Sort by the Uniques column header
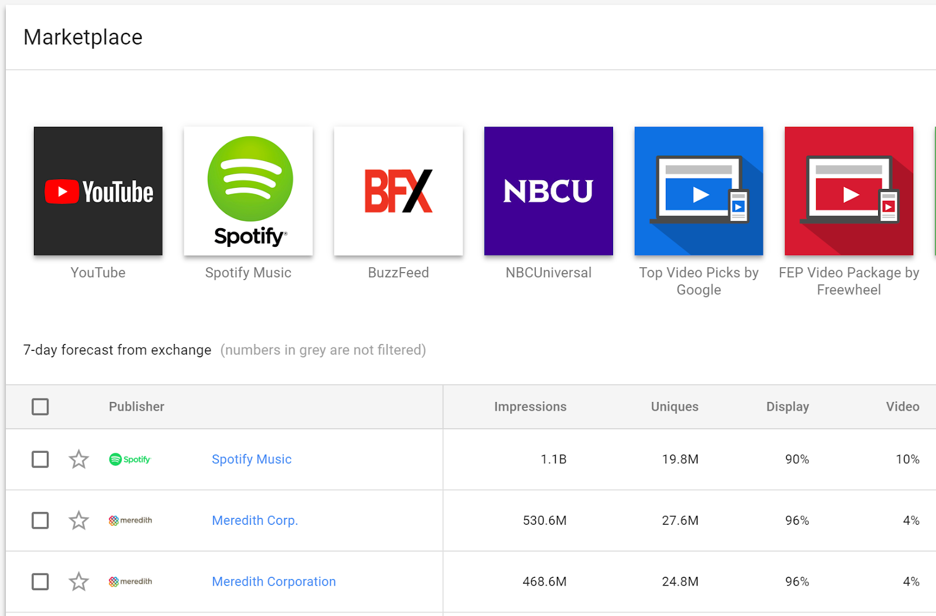 [675, 407]
